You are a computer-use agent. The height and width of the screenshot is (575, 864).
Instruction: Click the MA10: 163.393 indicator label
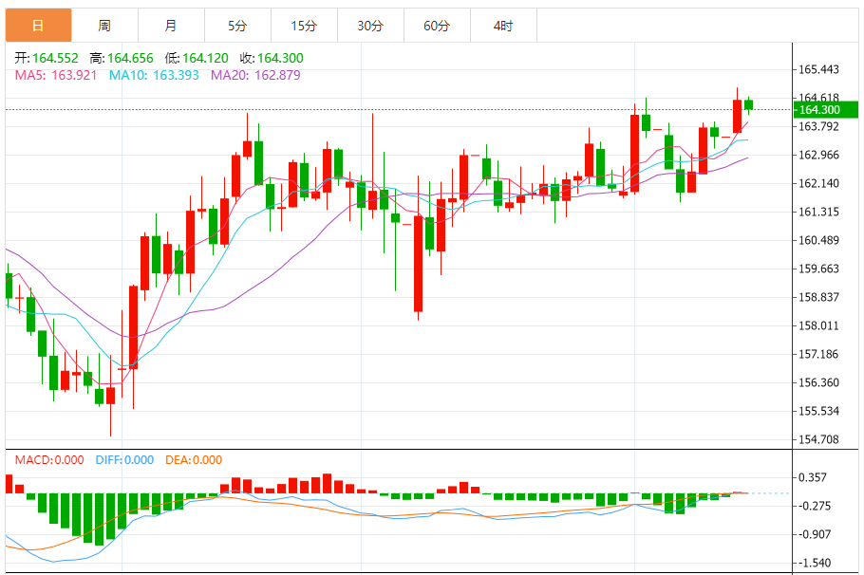(x=154, y=75)
